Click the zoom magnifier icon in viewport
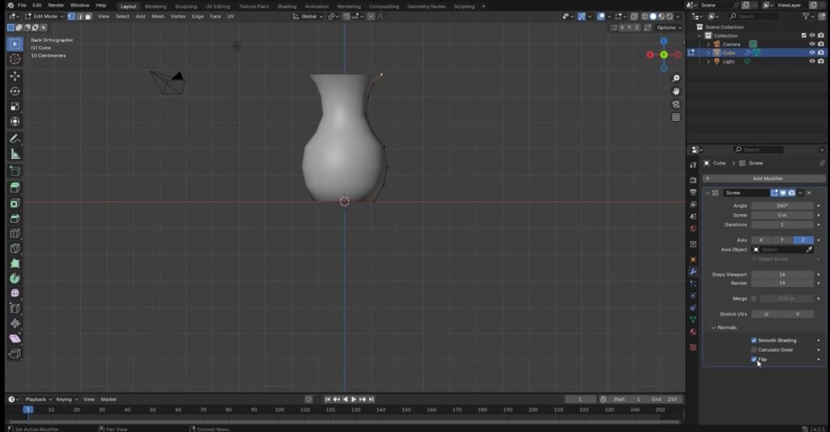The height and width of the screenshot is (432, 830). [676, 79]
